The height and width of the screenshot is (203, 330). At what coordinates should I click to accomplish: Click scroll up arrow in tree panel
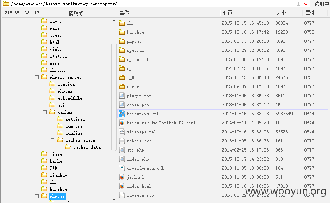[114, 21]
